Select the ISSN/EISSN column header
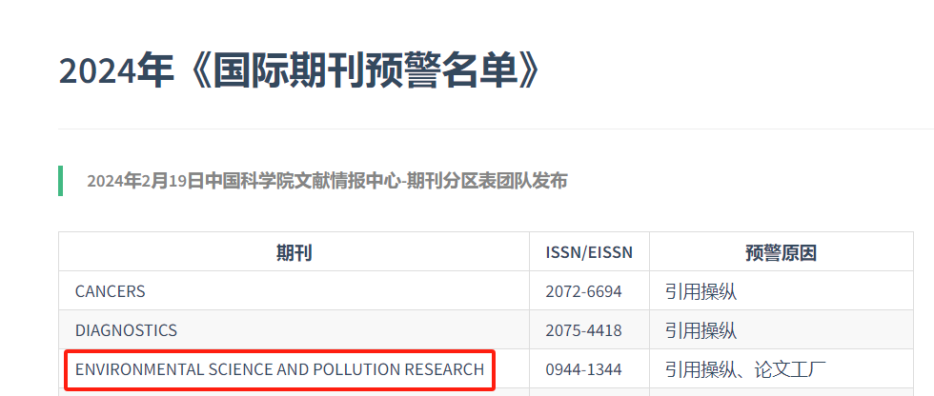This screenshot has width=934, height=396. (x=589, y=252)
